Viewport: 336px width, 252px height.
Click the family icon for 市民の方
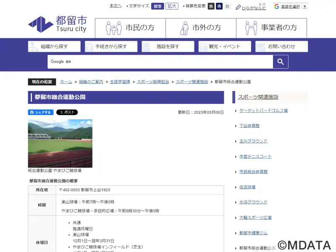(113, 28)
